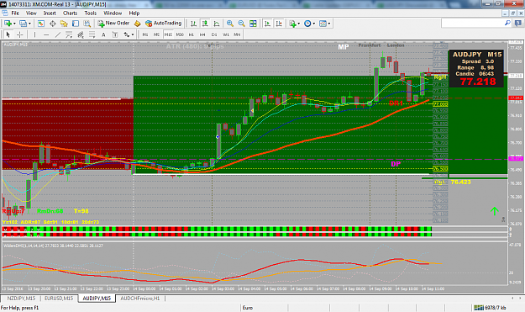525x312 pixels.
Task: Toggle chart Auto Scroll
Action: click(x=267, y=24)
